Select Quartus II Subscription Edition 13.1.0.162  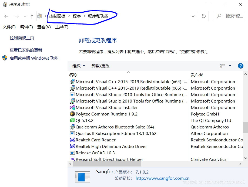116,134
